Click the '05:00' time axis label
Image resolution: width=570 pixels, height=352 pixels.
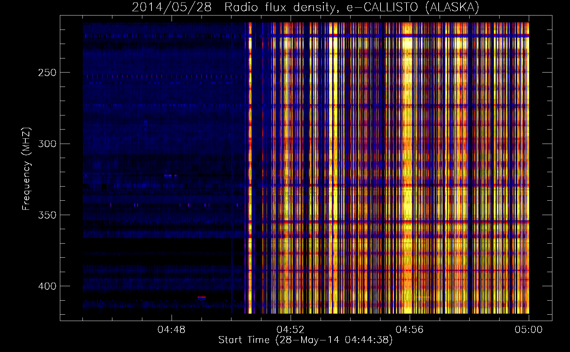pyautogui.click(x=529, y=330)
